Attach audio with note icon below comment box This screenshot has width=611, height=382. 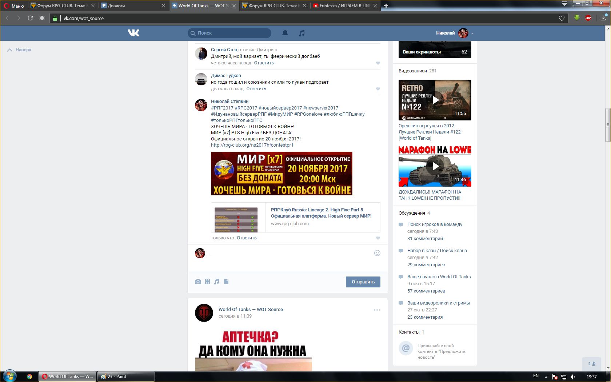[217, 282]
